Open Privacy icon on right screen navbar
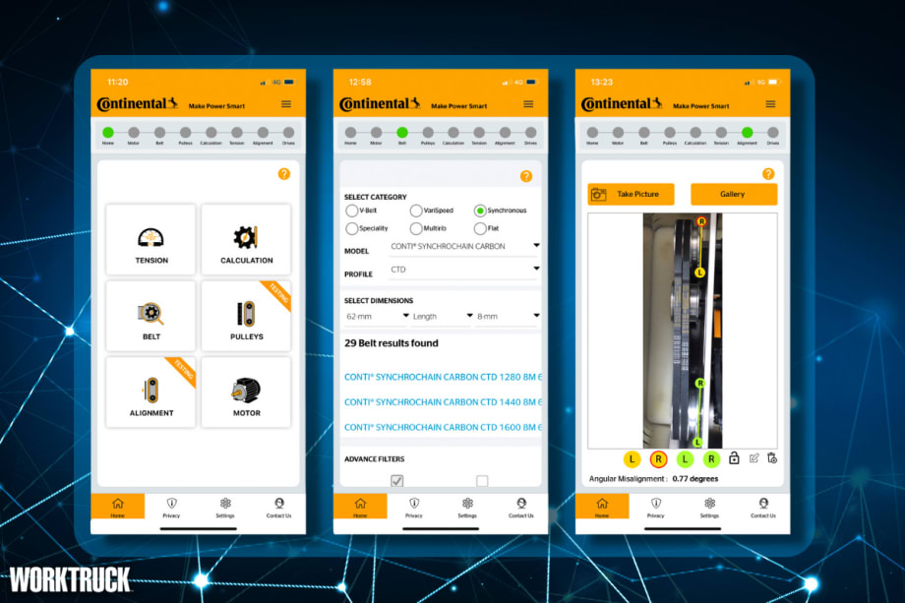The image size is (905, 603). click(x=656, y=508)
